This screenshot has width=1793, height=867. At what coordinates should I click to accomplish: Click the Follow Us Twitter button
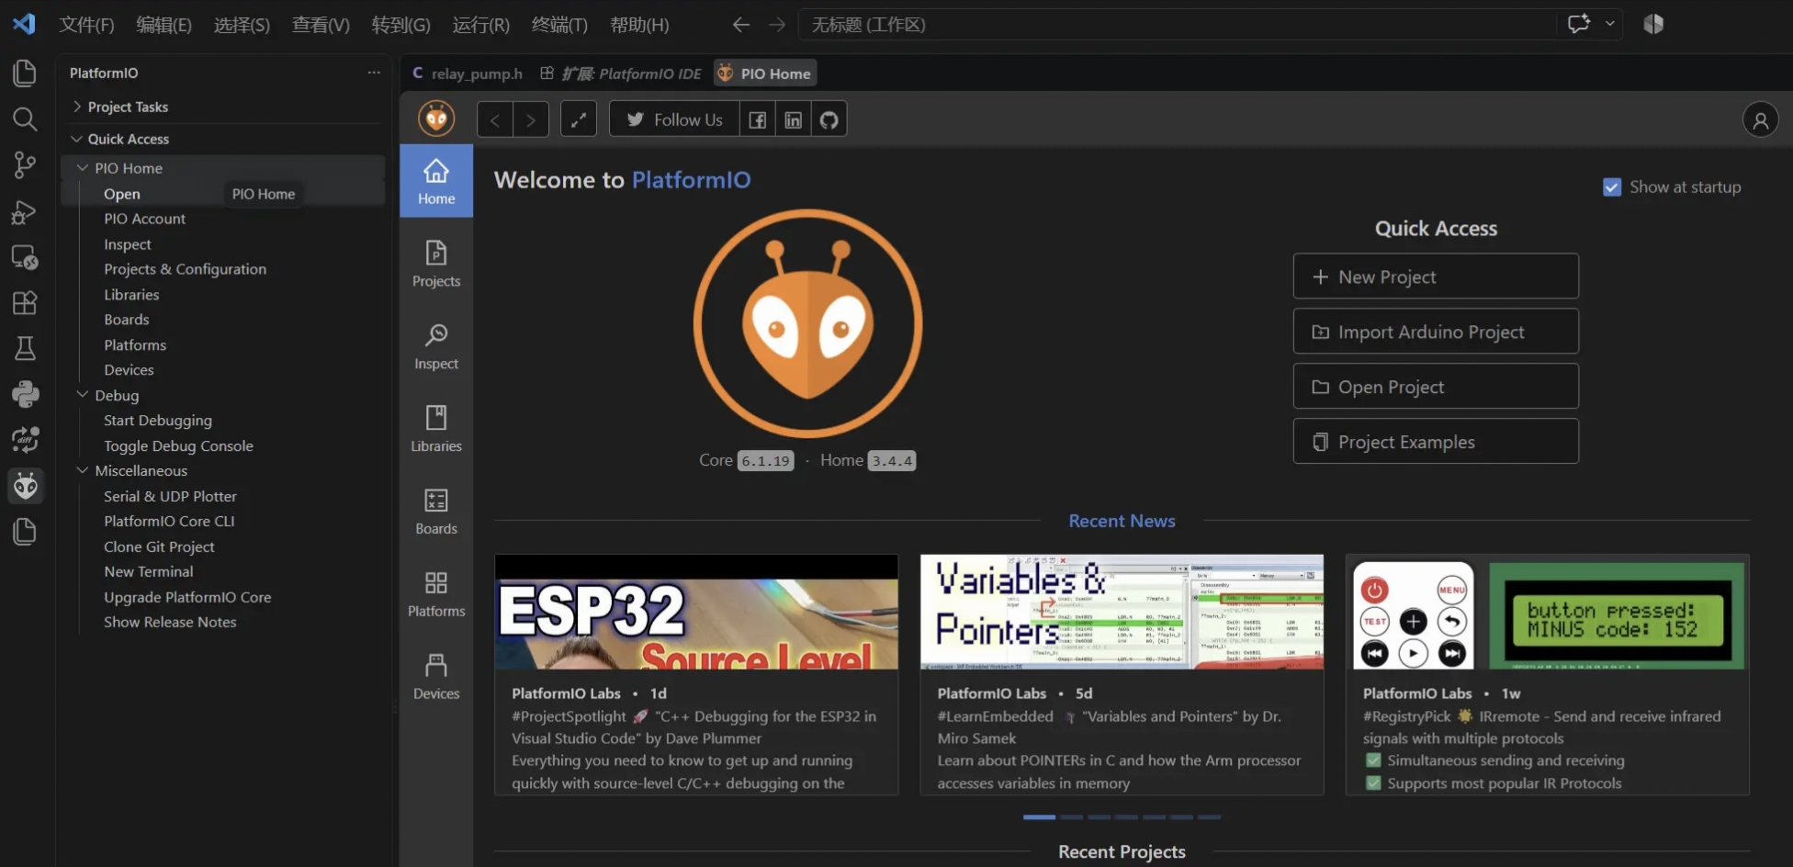click(x=674, y=119)
